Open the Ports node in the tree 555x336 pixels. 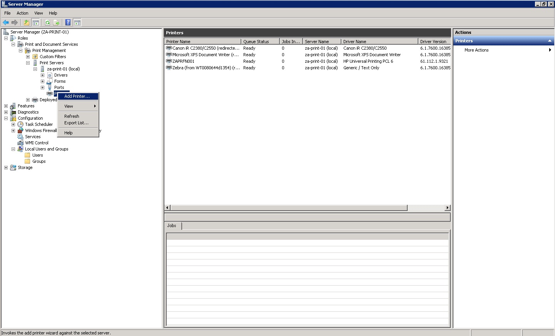tap(59, 87)
